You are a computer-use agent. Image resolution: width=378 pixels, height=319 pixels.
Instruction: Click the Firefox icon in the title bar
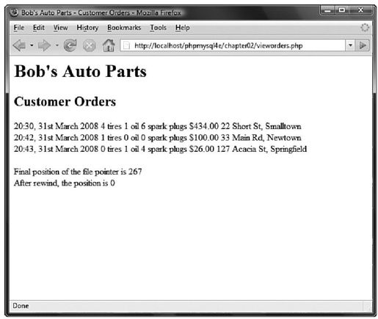coord(14,12)
